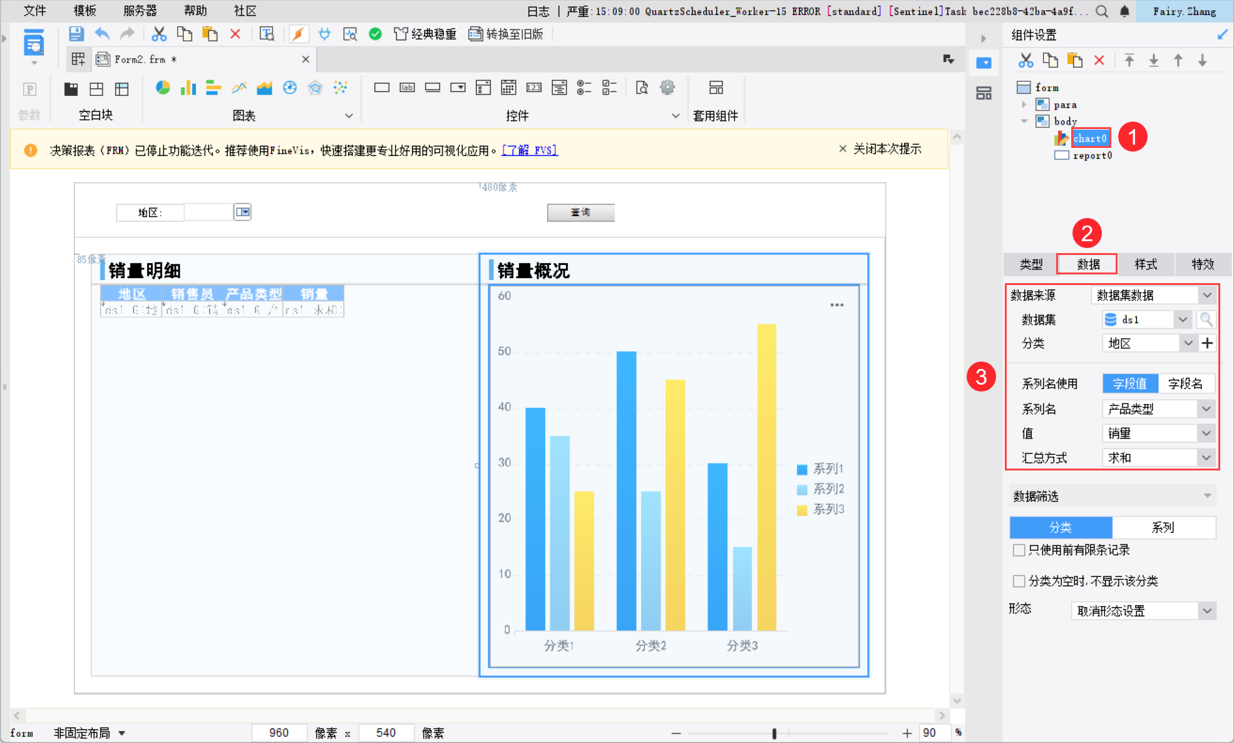Click the scissors Cut icon in component panel
This screenshot has height=743, width=1234.
[1026, 60]
